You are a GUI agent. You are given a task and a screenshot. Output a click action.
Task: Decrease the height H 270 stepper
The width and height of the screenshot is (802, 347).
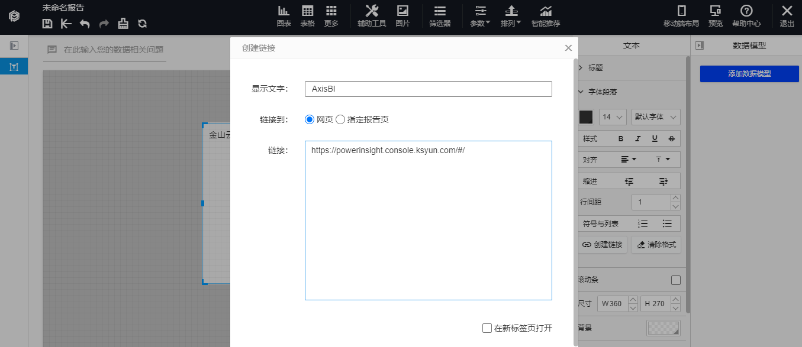coord(676,308)
